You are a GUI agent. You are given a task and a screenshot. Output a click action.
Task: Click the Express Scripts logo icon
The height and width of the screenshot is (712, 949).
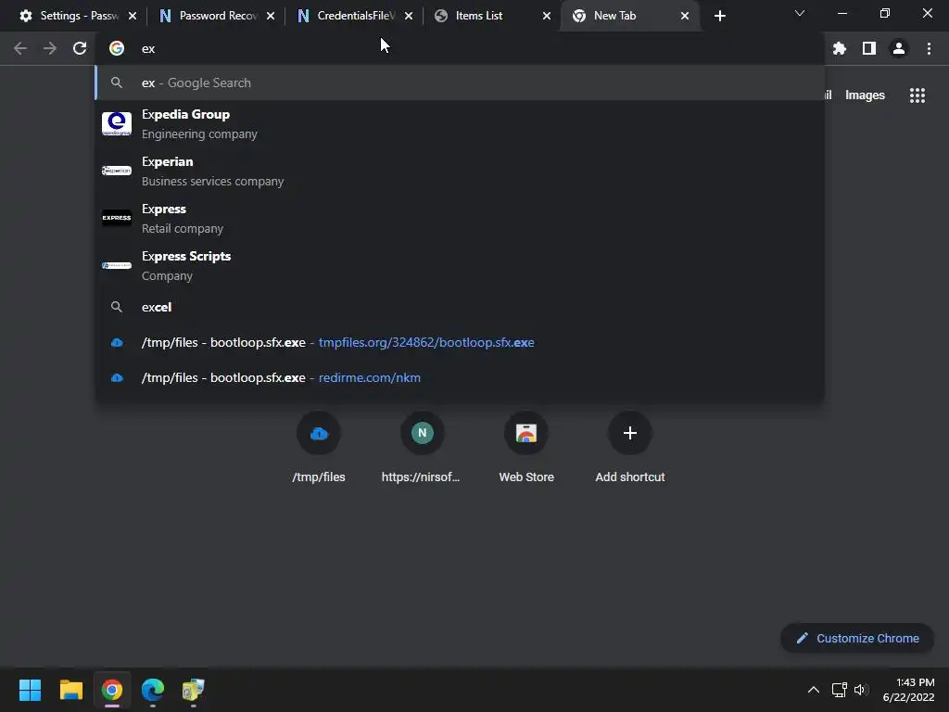117,265
